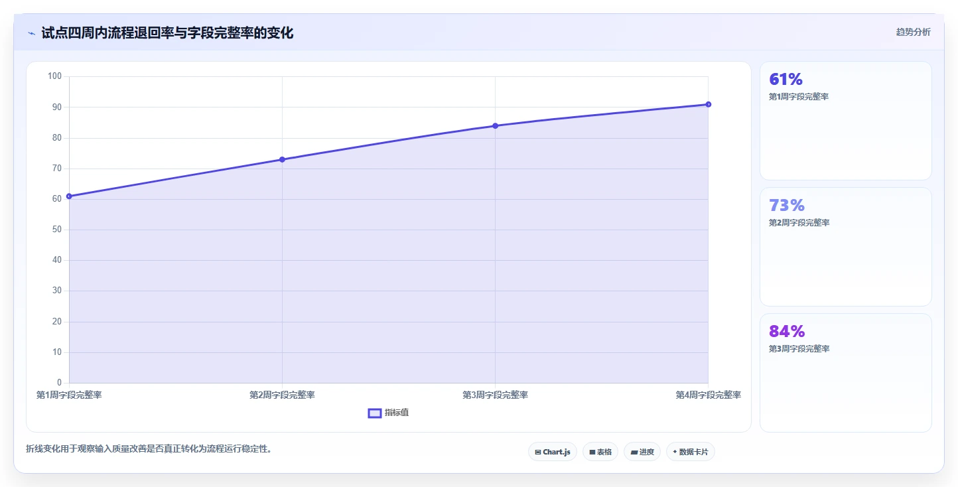The width and height of the screenshot is (958, 487).
Task: Click the 趋势分析 label in header
Action: coord(913,32)
